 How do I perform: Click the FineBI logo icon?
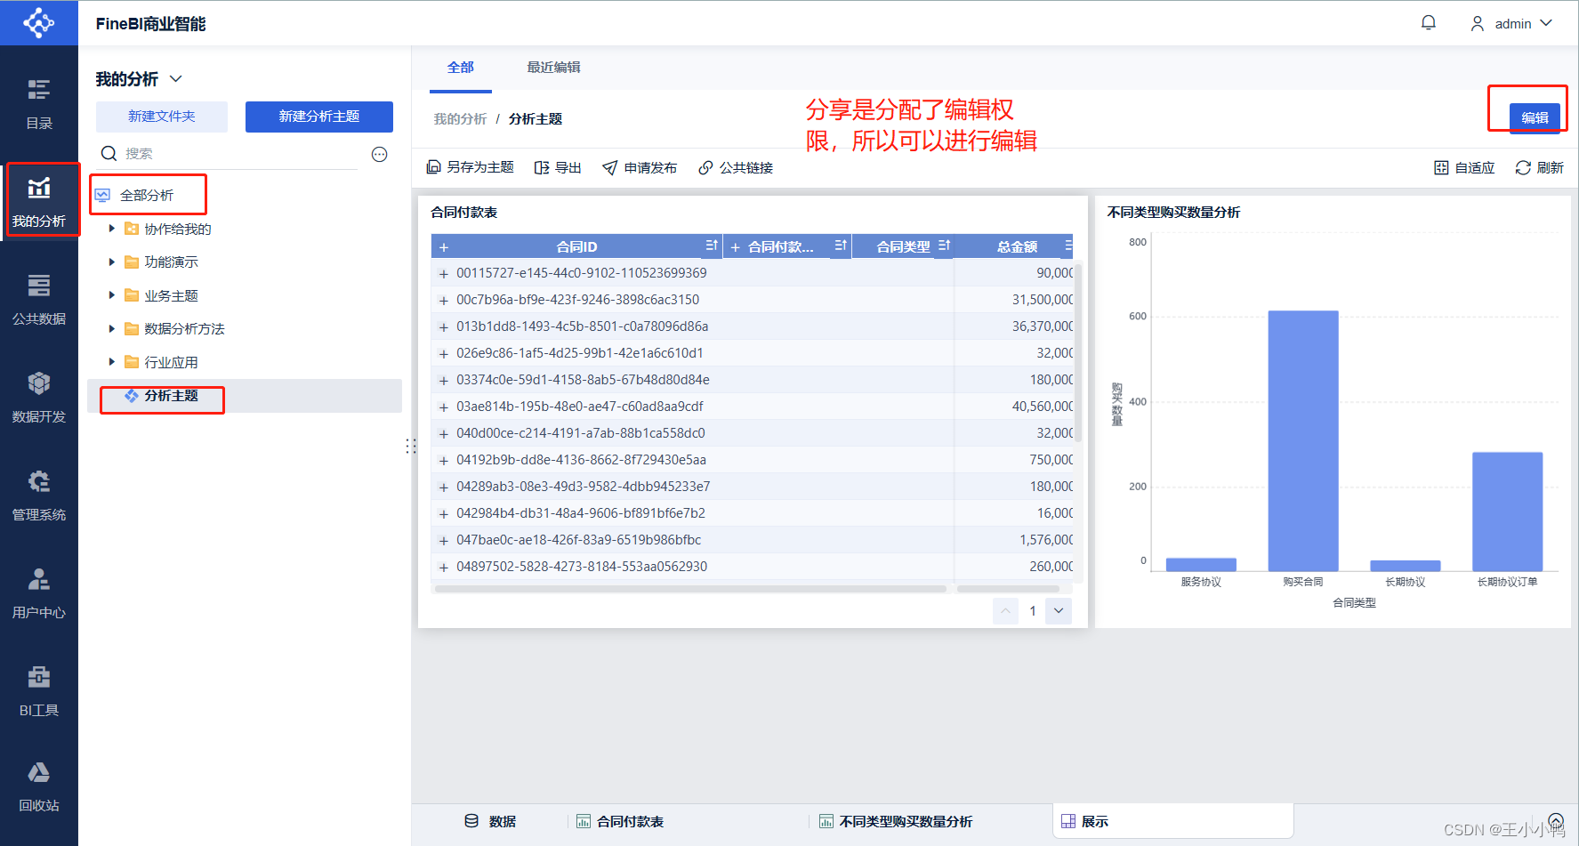pos(38,23)
